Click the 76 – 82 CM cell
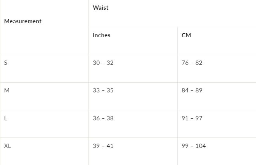The width and height of the screenshot is (256, 165). (x=192, y=63)
